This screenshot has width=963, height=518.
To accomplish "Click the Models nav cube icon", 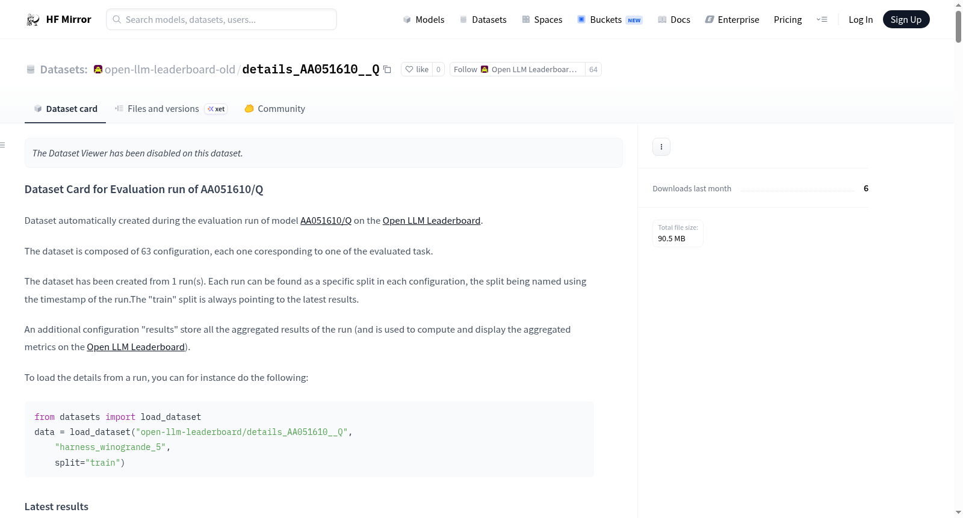I will coord(407,20).
